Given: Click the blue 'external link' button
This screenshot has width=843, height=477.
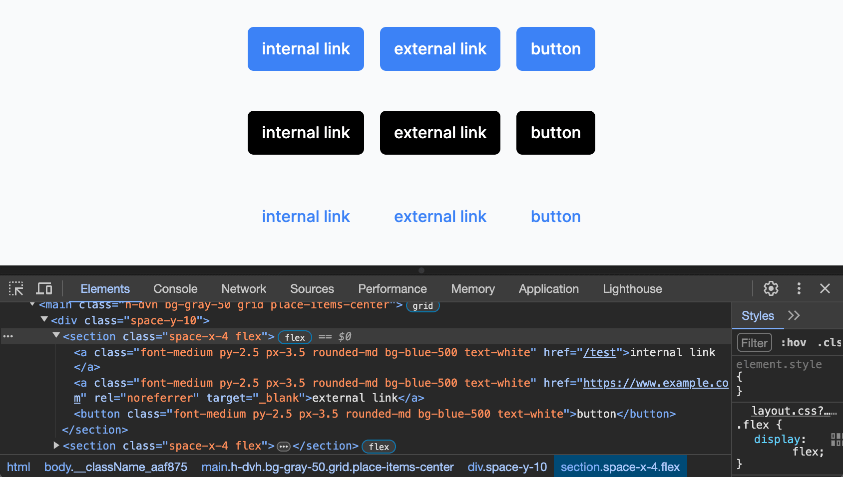Looking at the screenshot, I should click(439, 49).
